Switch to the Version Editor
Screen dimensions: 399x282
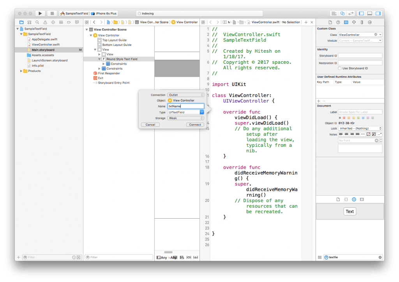click(350, 13)
